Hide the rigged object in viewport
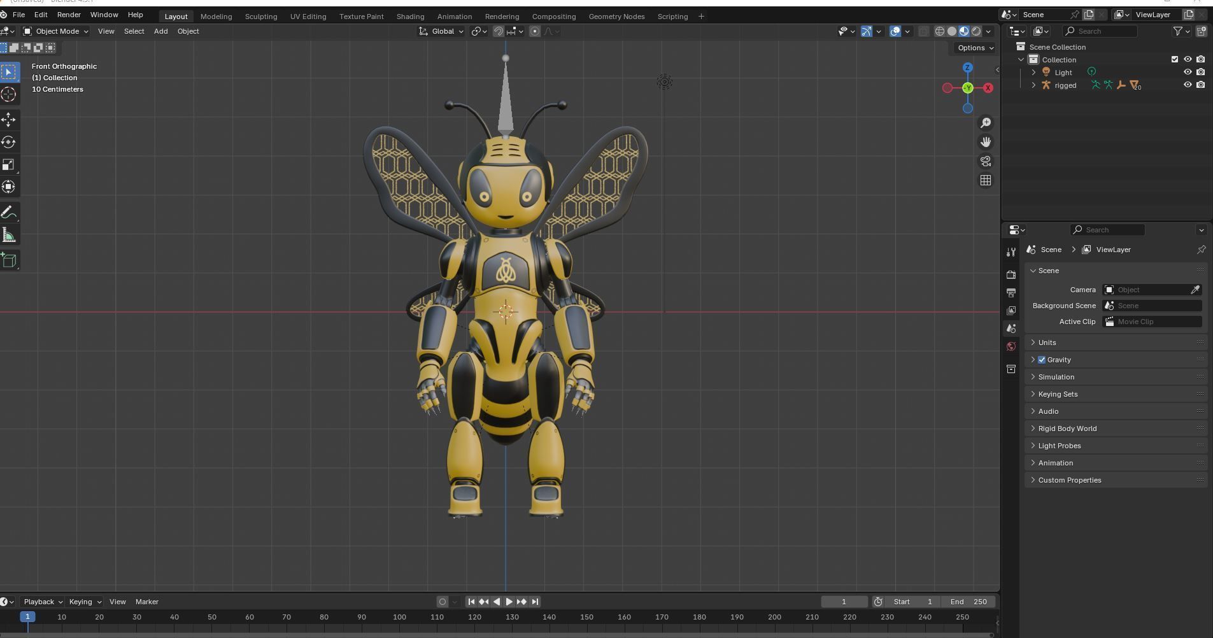Image resolution: width=1213 pixels, height=638 pixels. 1188,85
